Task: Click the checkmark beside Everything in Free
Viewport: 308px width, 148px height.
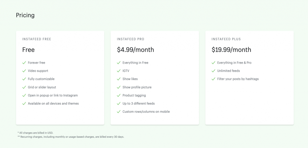Action: pos(119,63)
